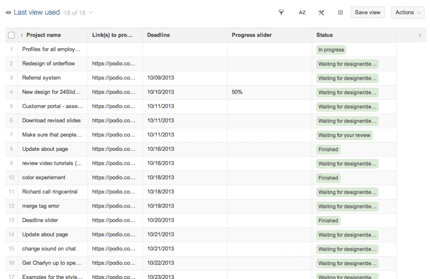
Task: Click the Save view button
Action: (367, 12)
